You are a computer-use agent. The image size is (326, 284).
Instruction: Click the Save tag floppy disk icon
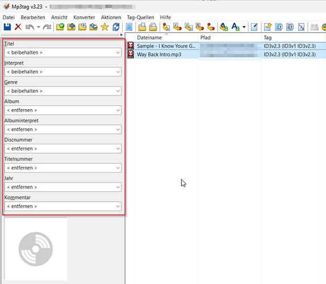pyautogui.click(x=7, y=27)
